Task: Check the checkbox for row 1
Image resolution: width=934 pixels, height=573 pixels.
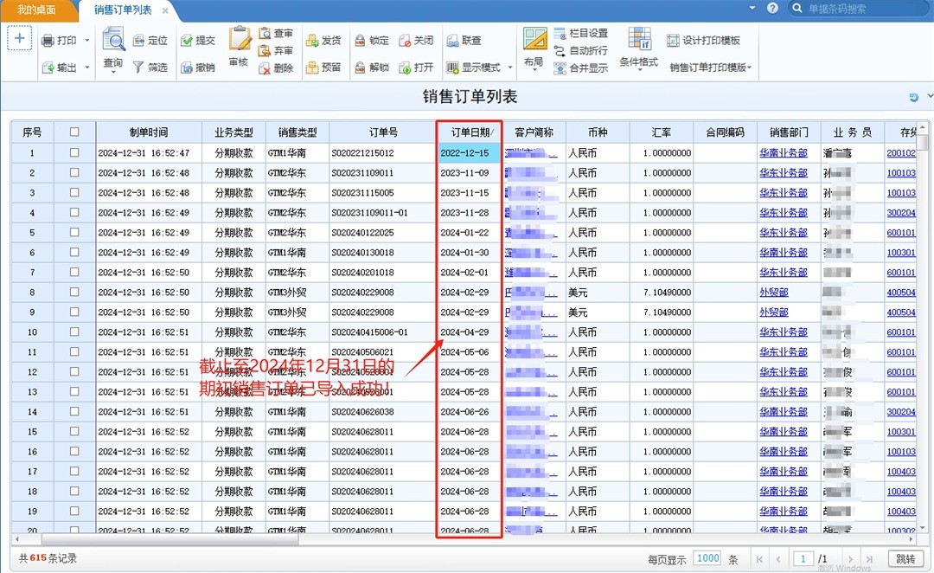Action: tap(74, 152)
